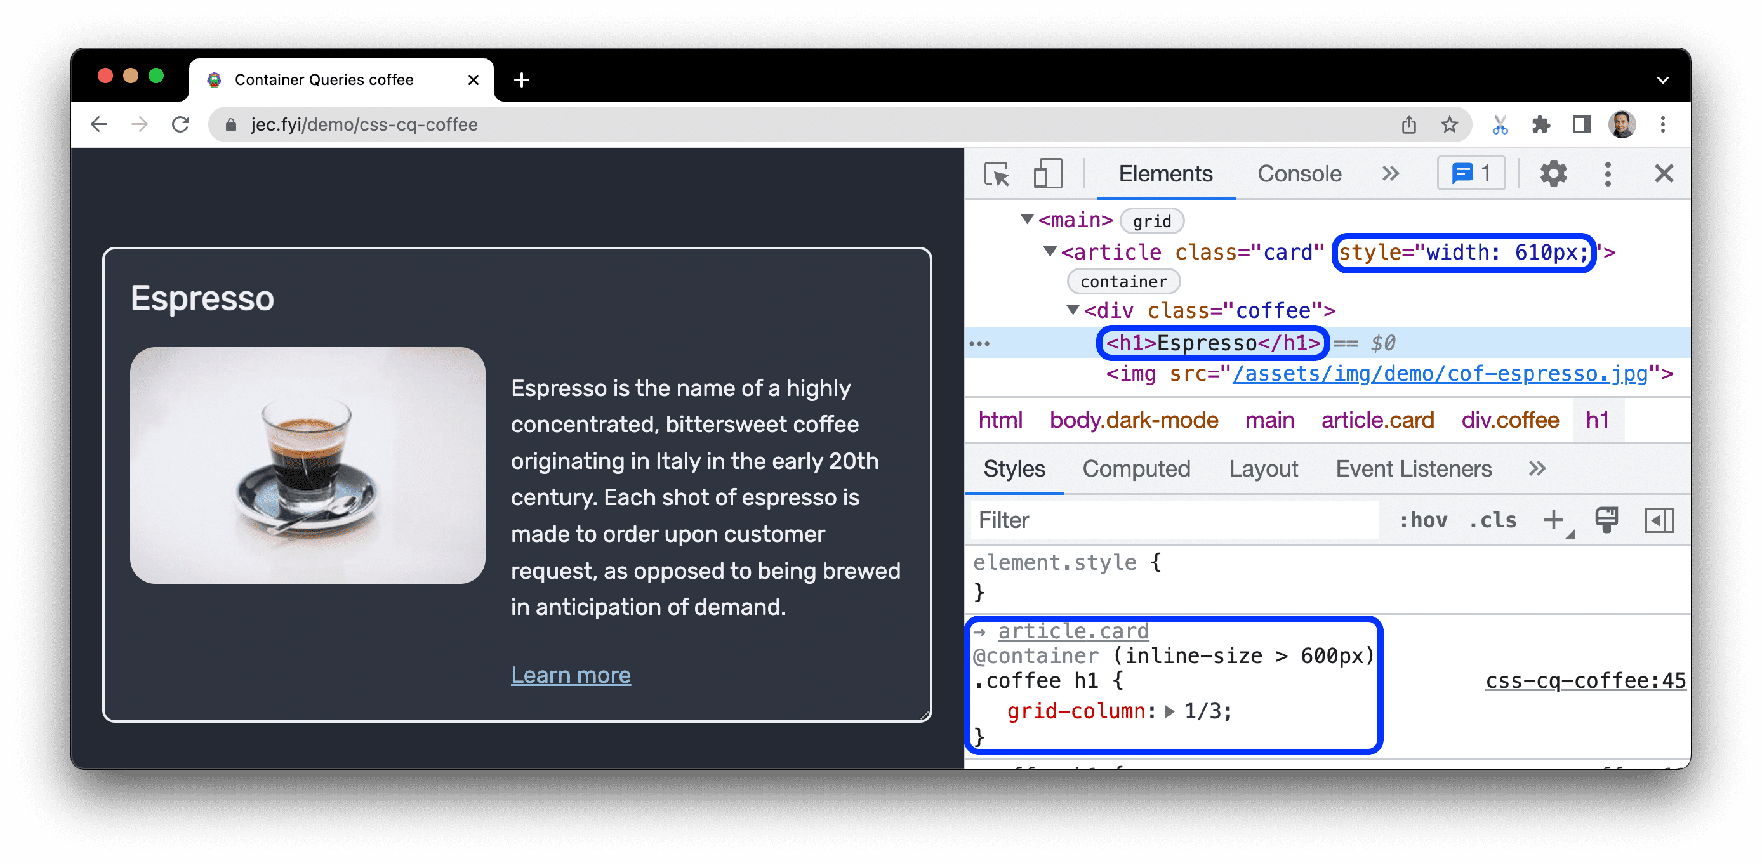The image size is (1762, 863).
Task: Click the Elements panel tab
Action: pyautogui.click(x=1165, y=174)
